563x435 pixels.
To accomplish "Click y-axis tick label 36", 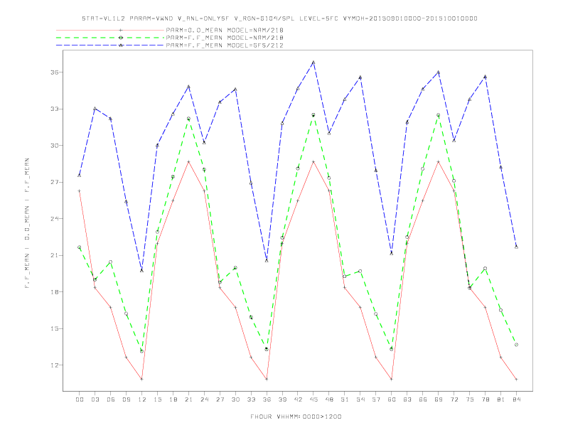I will [x=55, y=72].
